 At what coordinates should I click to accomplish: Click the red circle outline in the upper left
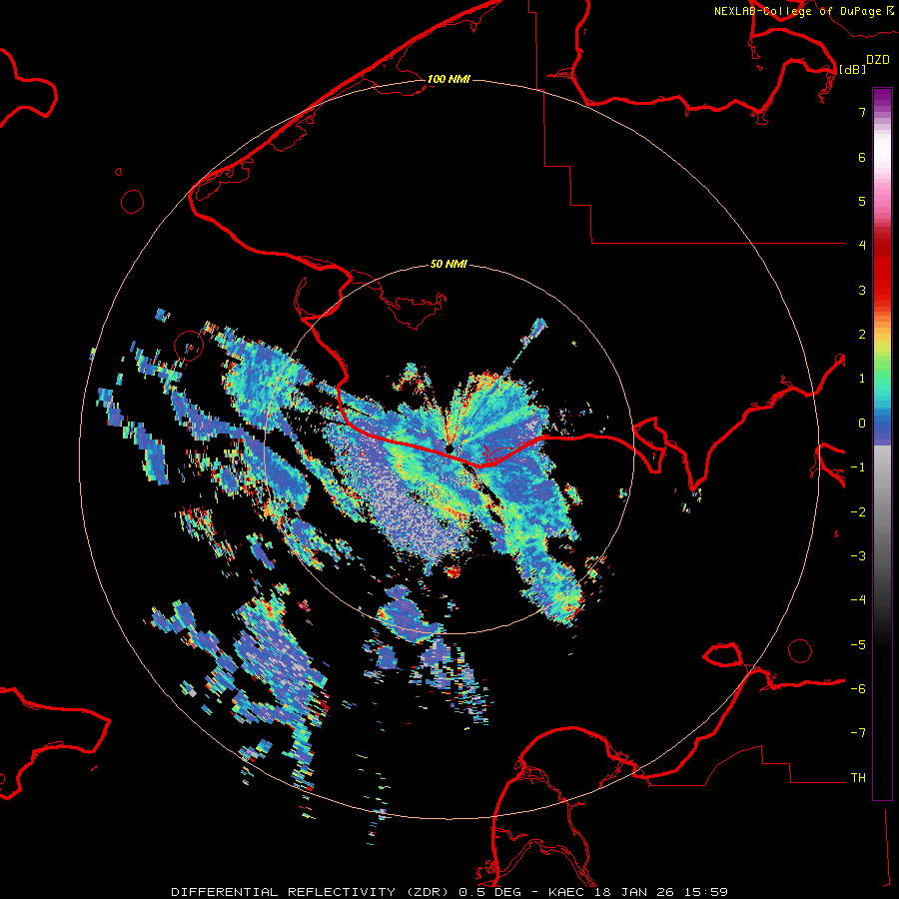click(x=133, y=202)
